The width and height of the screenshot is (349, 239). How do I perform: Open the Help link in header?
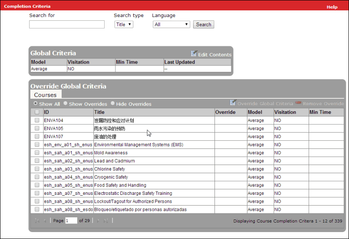click(332, 7)
